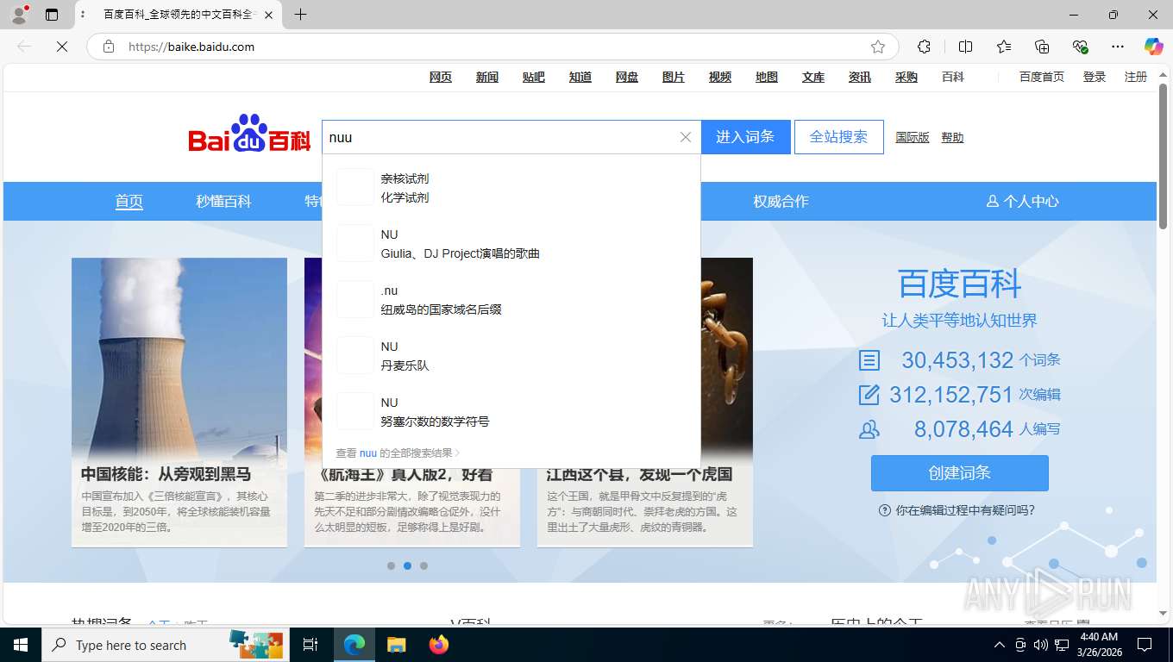Select first carousel dot indicator
This screenshot has height=662, width=1173.
(391, 566)
